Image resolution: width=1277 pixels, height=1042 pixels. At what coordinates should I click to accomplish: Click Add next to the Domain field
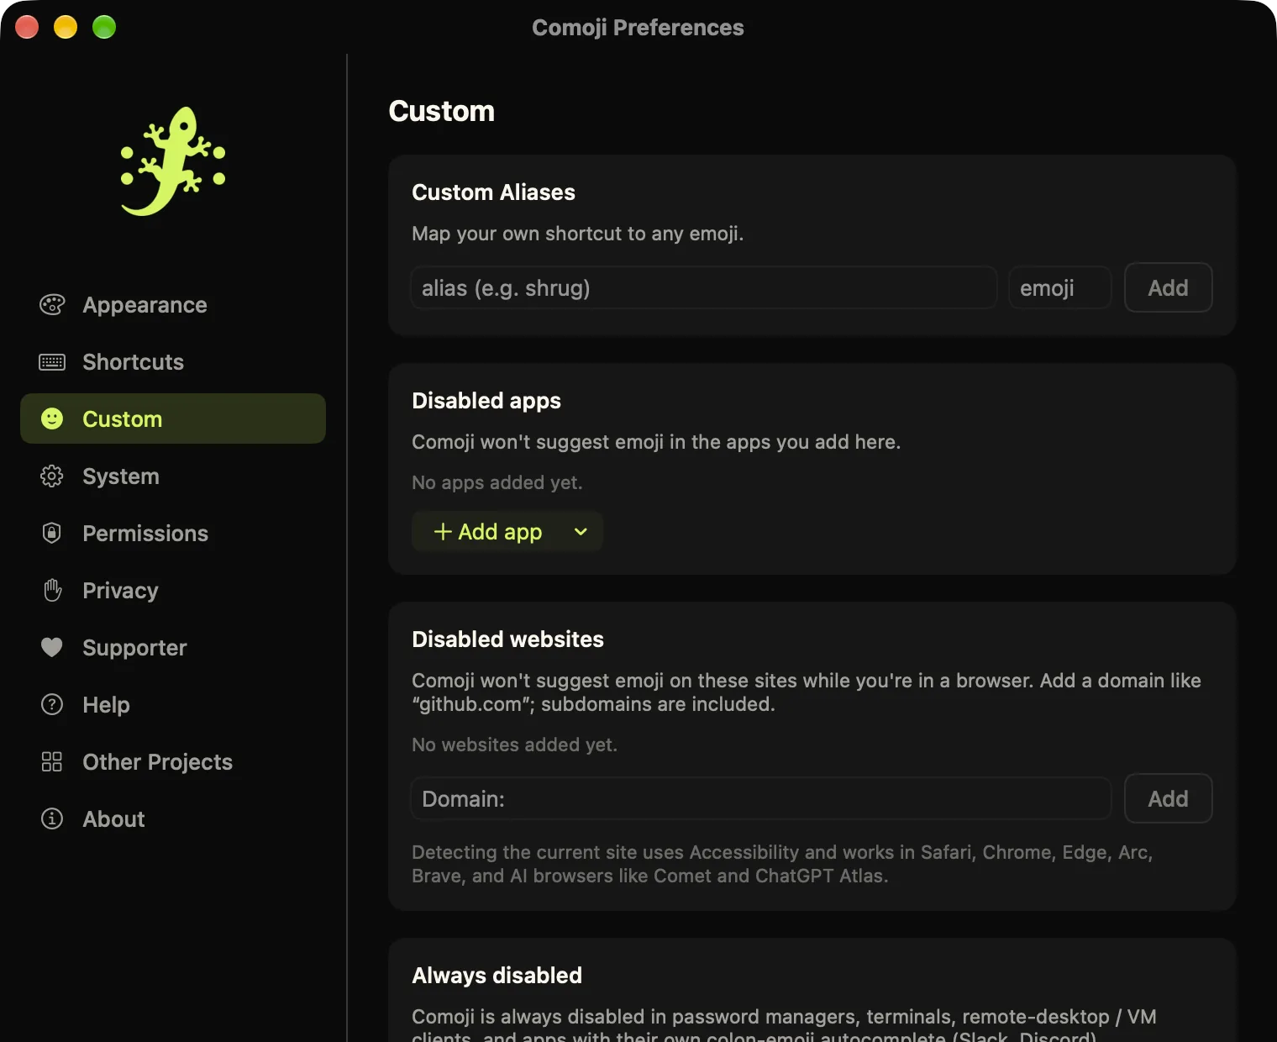click(x=1168, y=799)
